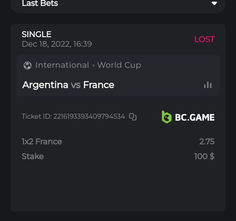
Task: Click the ticket ID number text
Action: click(x=89, y=116)
